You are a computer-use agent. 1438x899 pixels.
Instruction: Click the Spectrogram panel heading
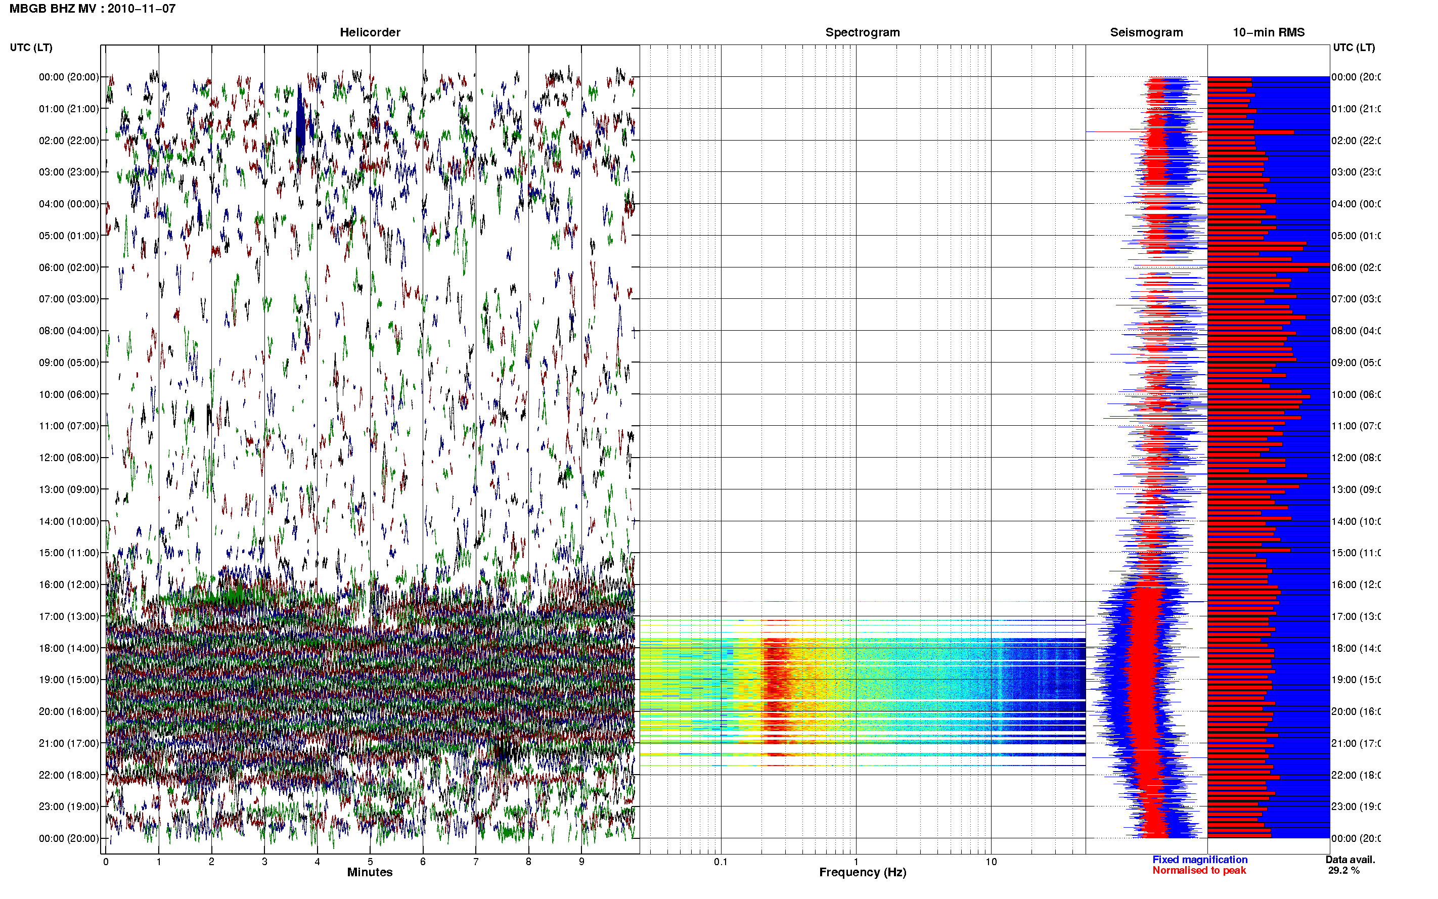pyautogui.click(x=862, y=32)
